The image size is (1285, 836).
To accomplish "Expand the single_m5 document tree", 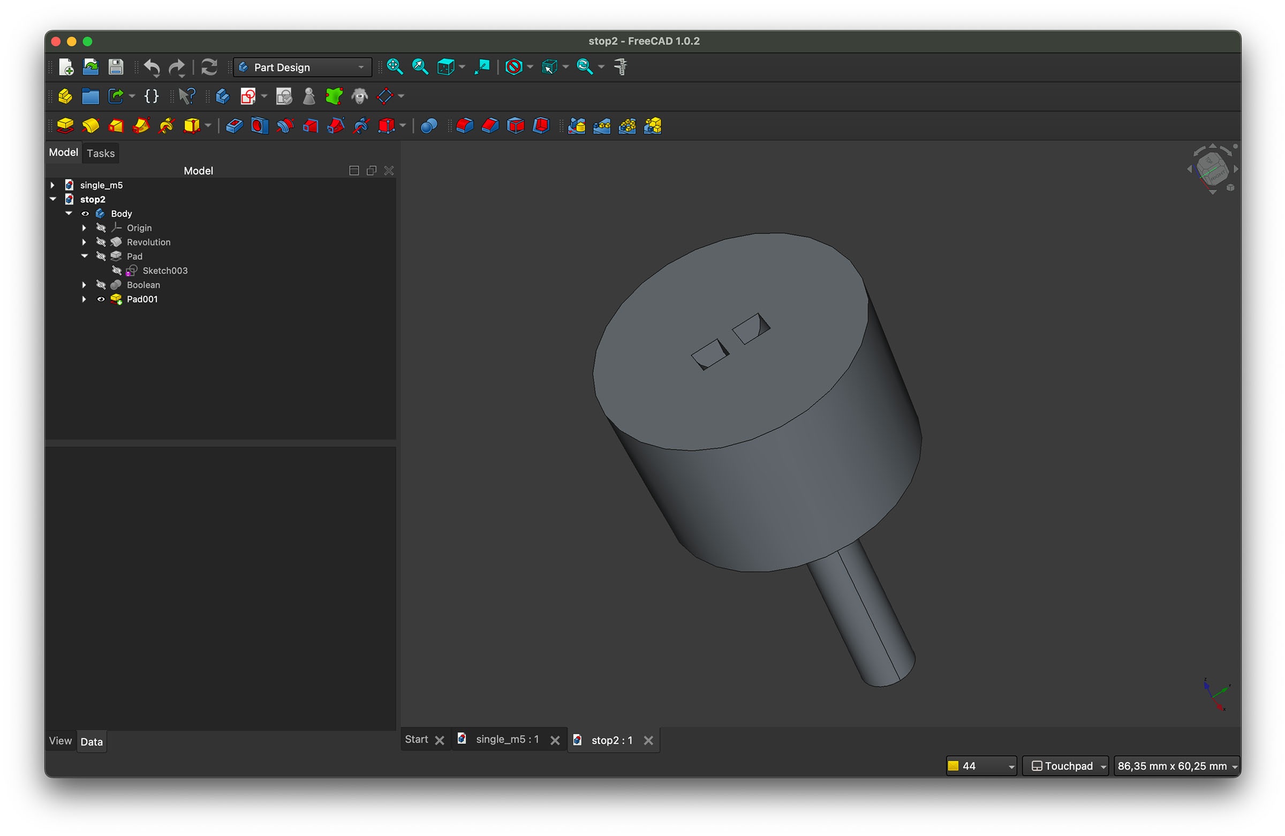I will (x=53, y=185).
